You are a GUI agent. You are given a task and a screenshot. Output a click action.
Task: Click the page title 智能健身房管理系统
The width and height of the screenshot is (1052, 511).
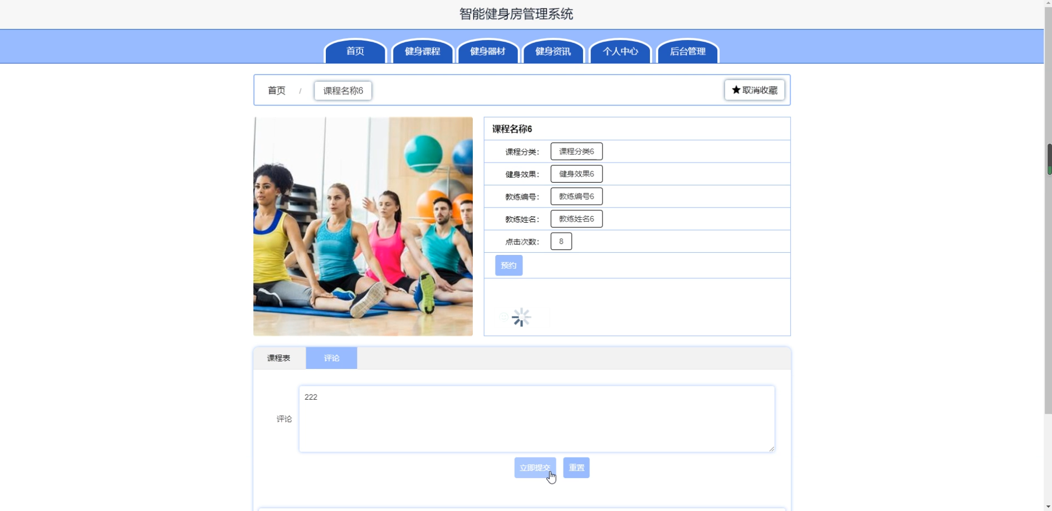point(516,14)
